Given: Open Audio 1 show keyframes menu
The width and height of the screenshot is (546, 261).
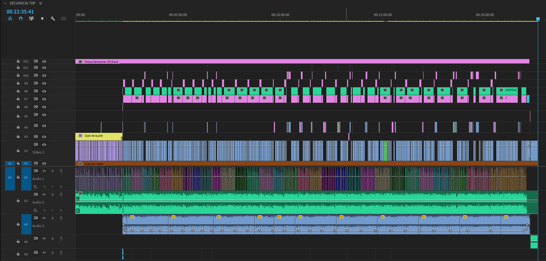Looking at the screenshot, I should click(x=35, y=187).
